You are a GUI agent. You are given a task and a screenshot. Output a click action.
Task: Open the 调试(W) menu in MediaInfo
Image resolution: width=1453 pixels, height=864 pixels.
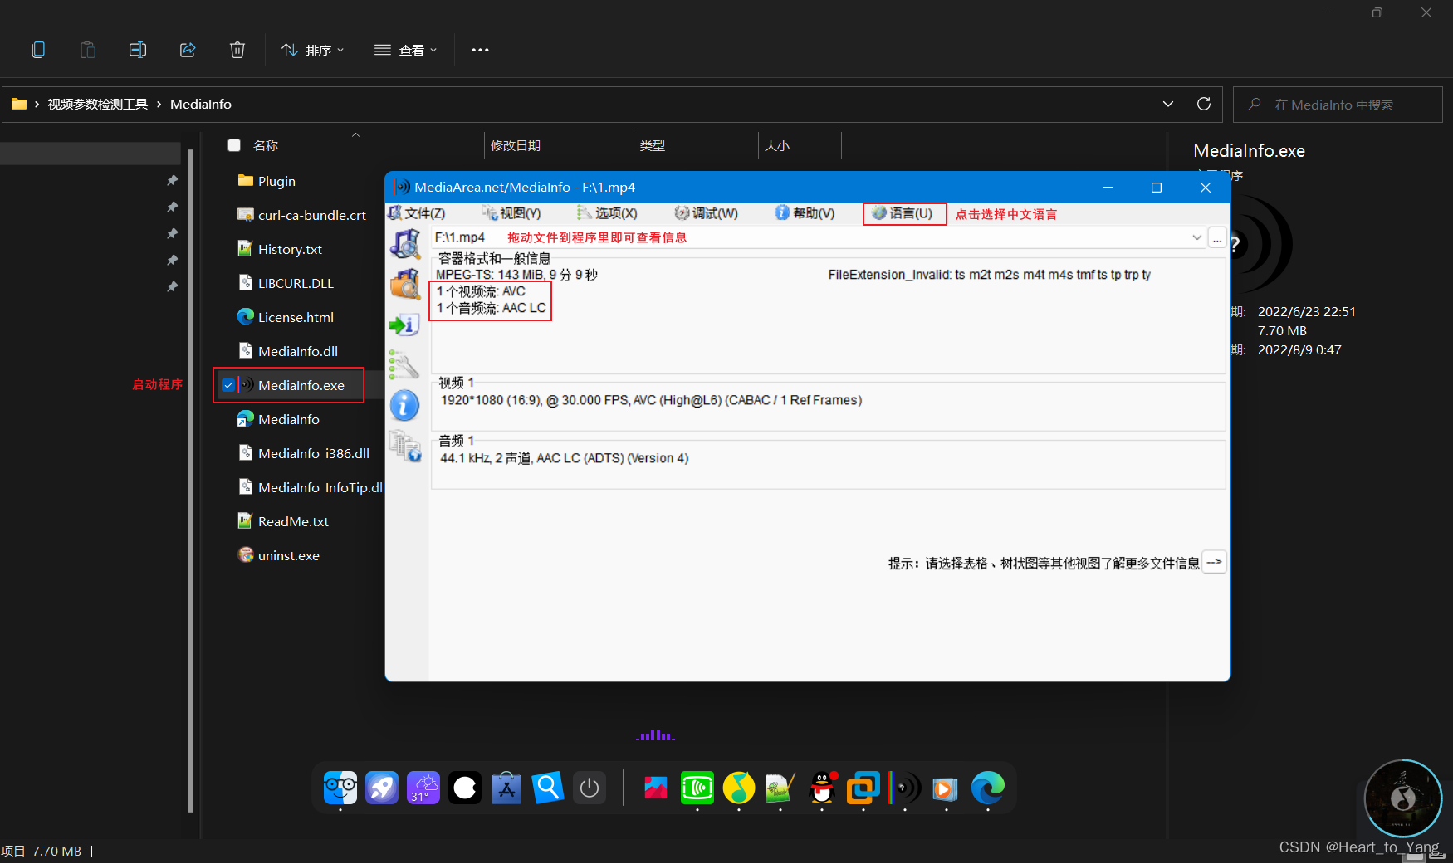707,213
